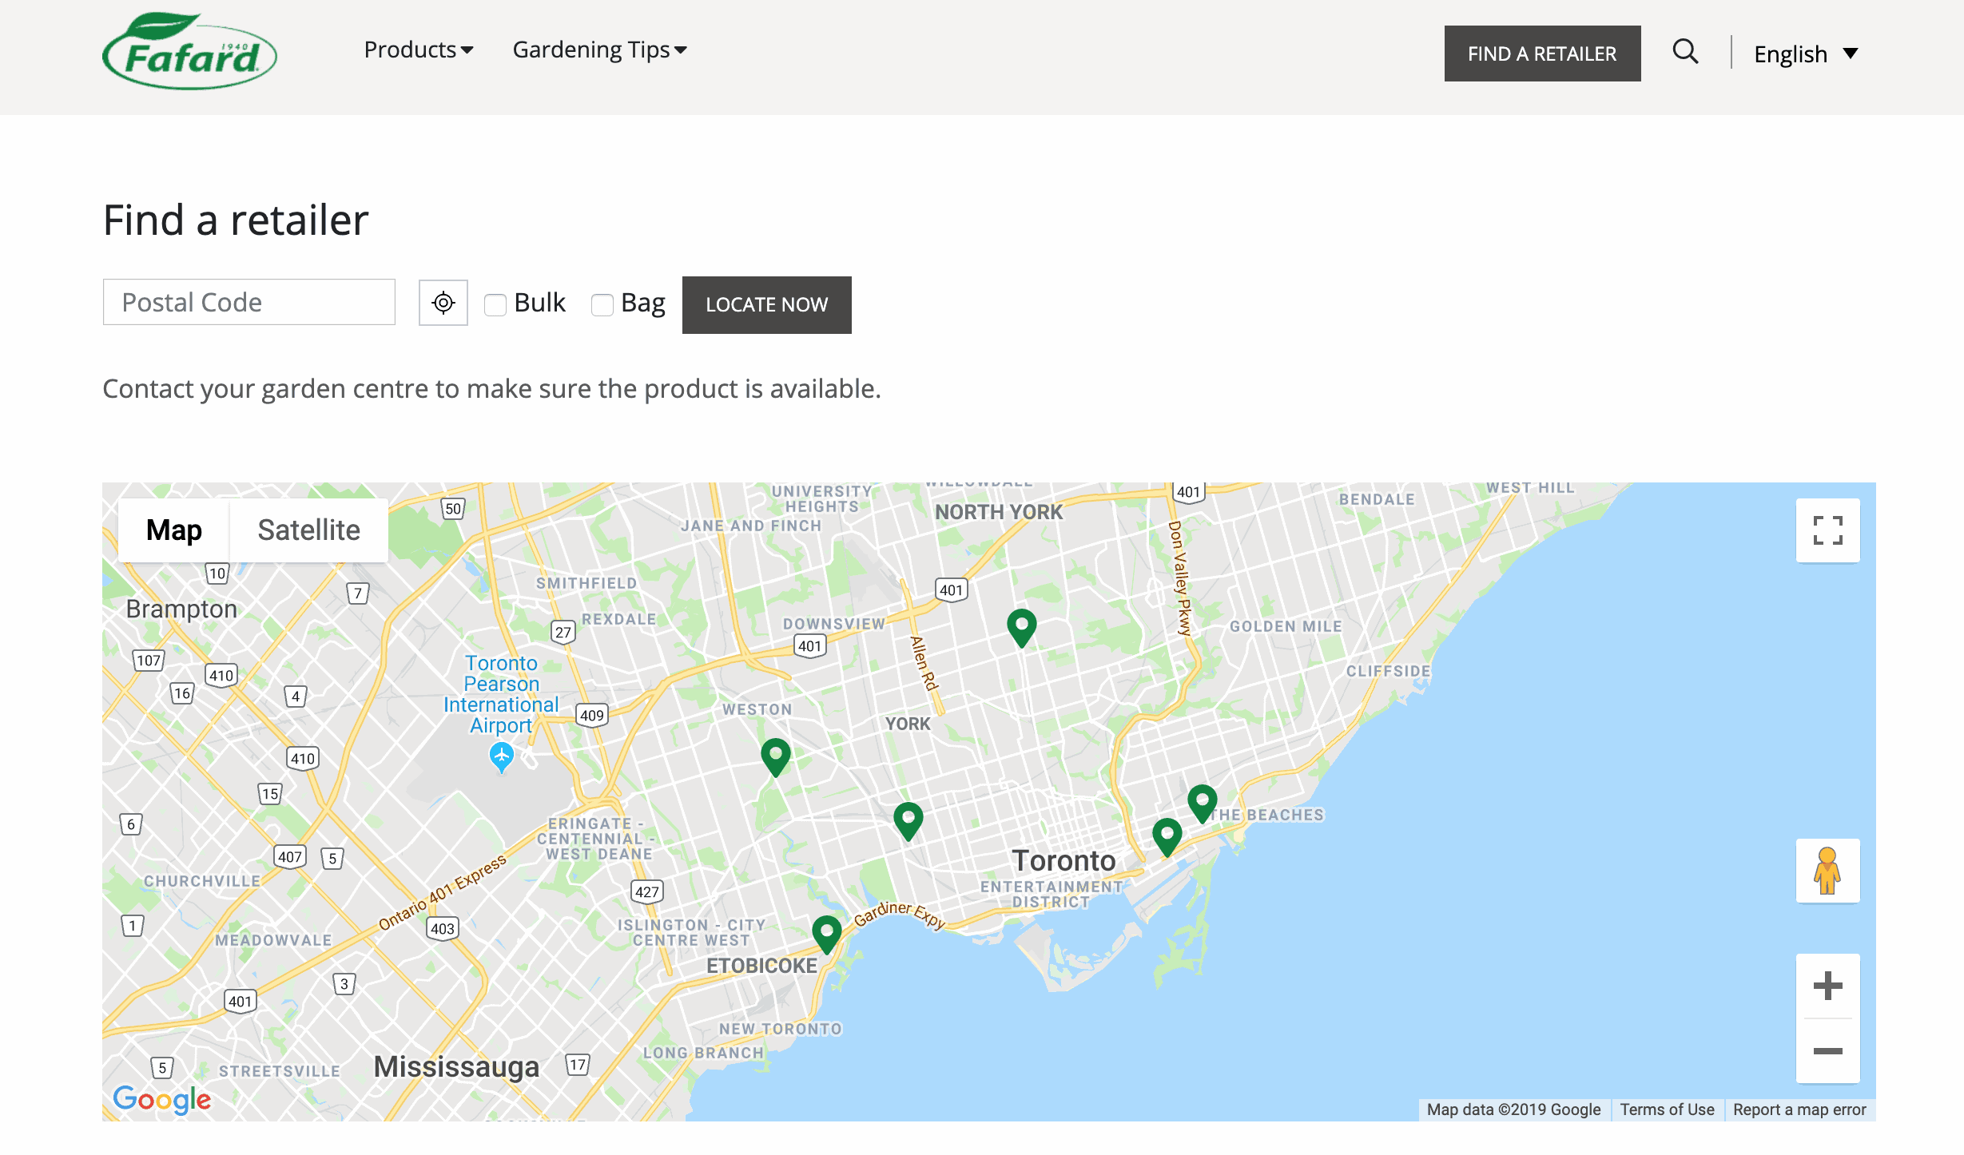Toggle fullscreen map view

[x=1827, y=530]
